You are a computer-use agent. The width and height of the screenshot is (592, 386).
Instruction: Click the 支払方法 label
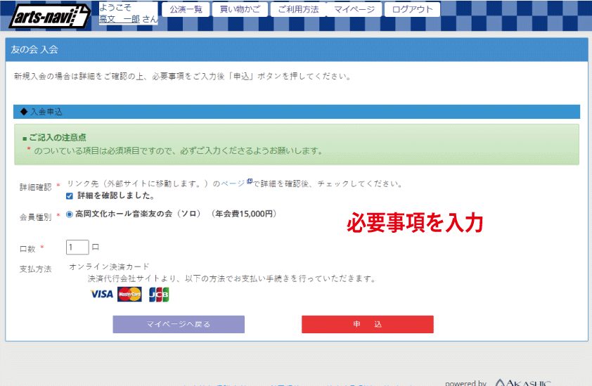coord(35,269)
